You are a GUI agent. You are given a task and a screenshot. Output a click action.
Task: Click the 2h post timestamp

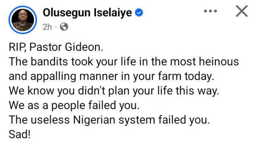pos(48,26)
